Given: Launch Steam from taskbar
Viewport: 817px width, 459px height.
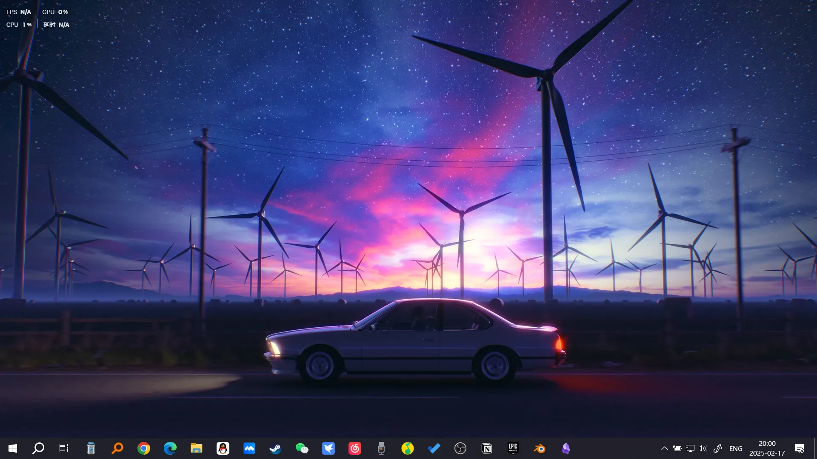Looking at the screenshot, I should coord(275,448).
